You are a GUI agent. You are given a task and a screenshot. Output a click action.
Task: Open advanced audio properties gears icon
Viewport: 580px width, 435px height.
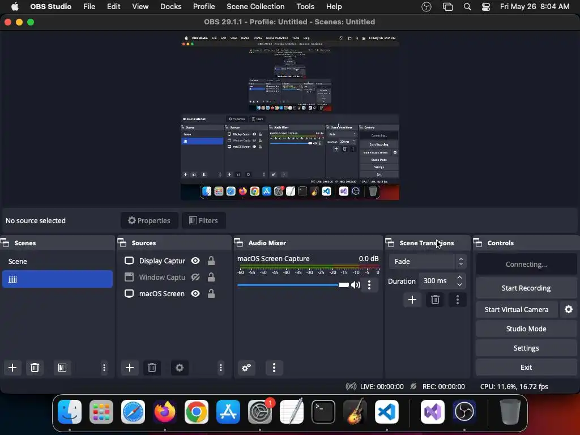[246, 368]
